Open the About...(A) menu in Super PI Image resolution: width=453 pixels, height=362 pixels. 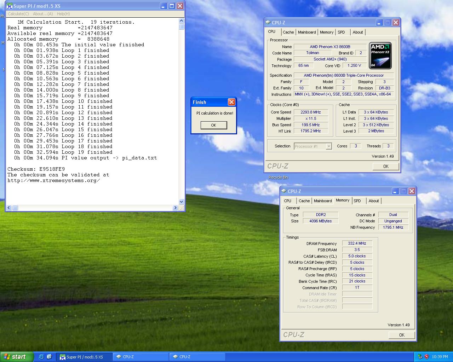[43, 14]
